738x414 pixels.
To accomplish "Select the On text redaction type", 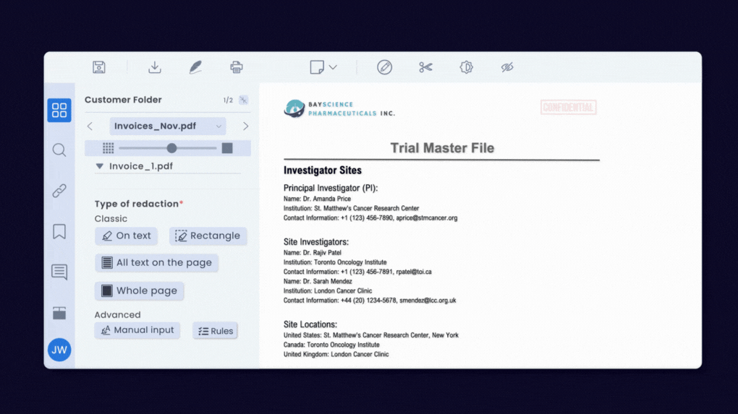I will [126, 236].
